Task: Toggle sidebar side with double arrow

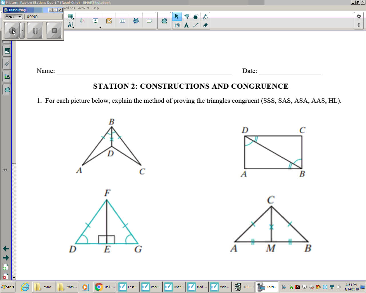Action: tap(5, 170)
